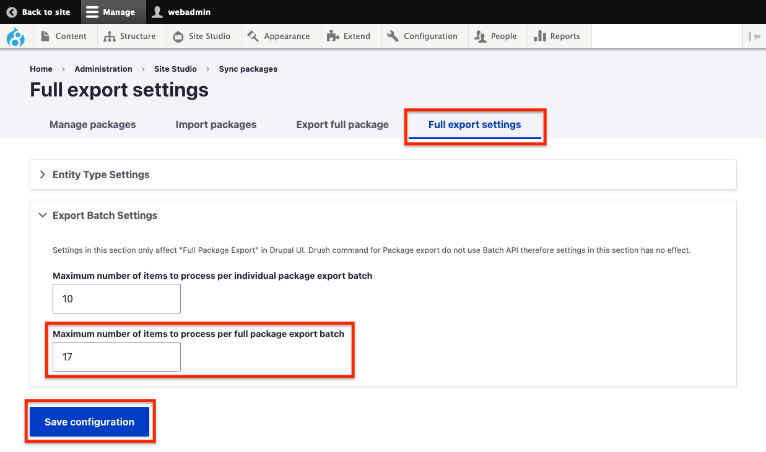
Task: Switch to the Manage packages tab
Action: [x=92, y=125]
